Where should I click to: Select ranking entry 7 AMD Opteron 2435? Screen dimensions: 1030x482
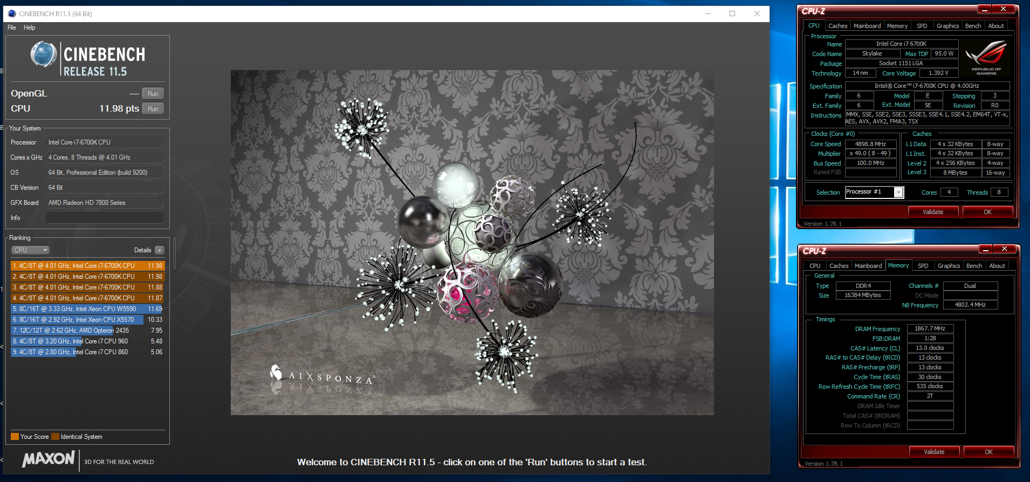click(87, 330)
